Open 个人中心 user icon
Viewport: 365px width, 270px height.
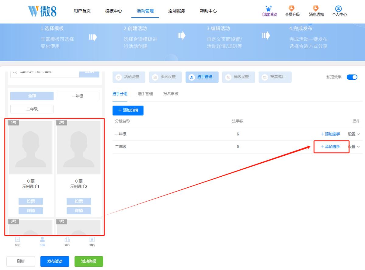(x=339, y=9)
